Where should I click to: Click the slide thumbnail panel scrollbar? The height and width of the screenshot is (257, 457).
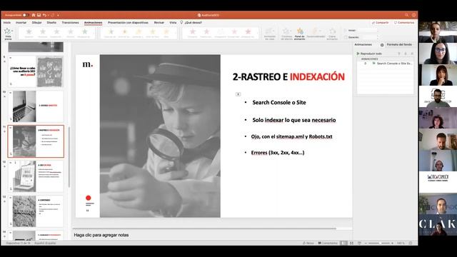(69, 157)
